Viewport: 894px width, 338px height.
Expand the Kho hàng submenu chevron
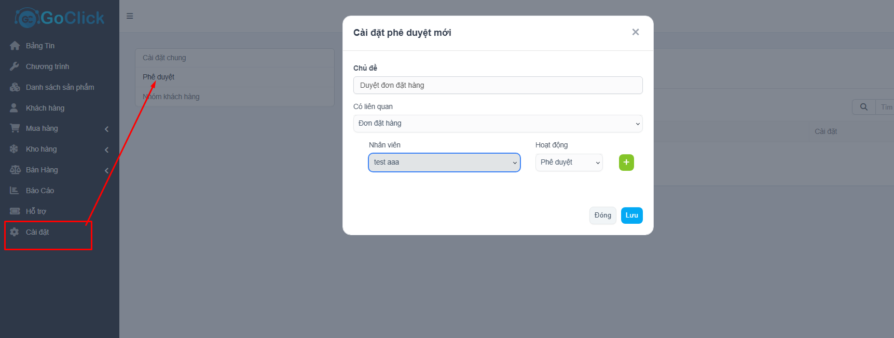pyautogui.click(x=107, y=150)
